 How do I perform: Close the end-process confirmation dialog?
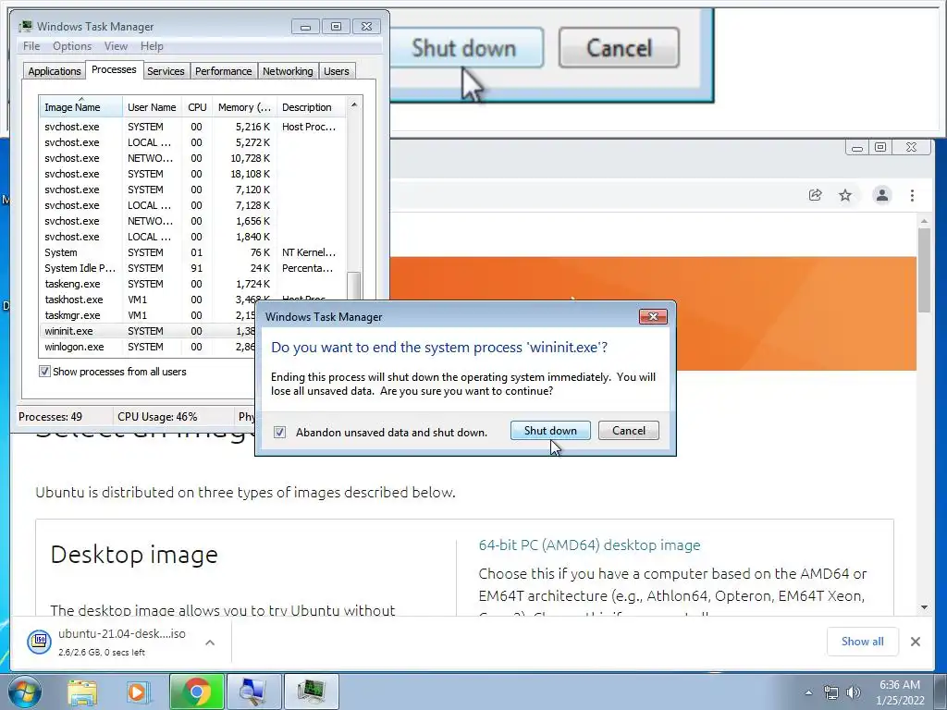click(x=653, y=316)
